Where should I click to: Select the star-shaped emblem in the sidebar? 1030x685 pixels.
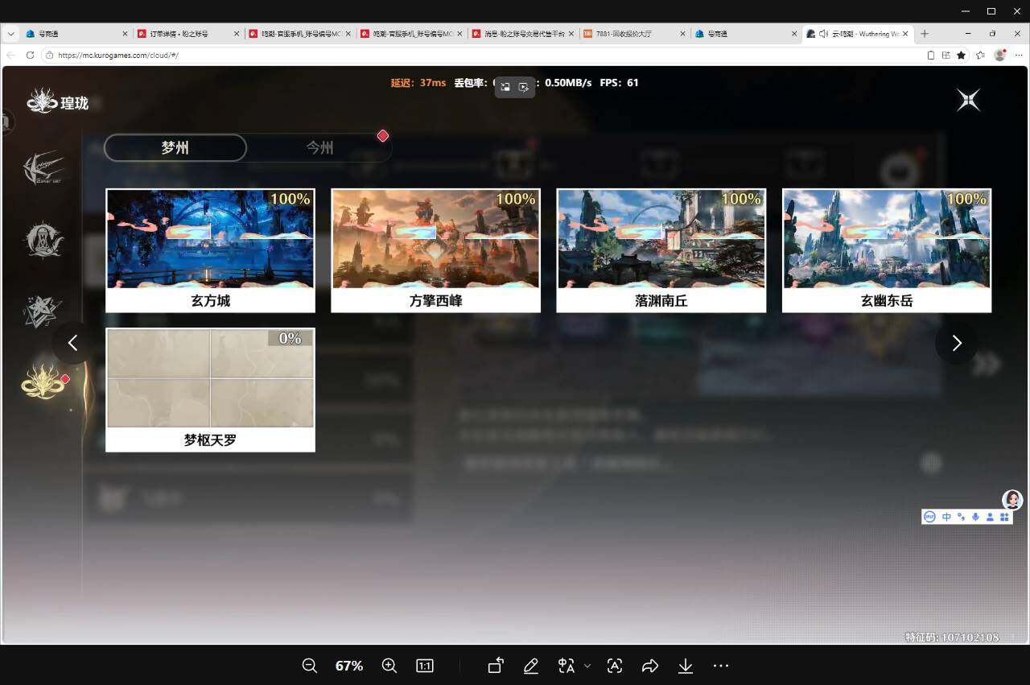pos(43,312)
